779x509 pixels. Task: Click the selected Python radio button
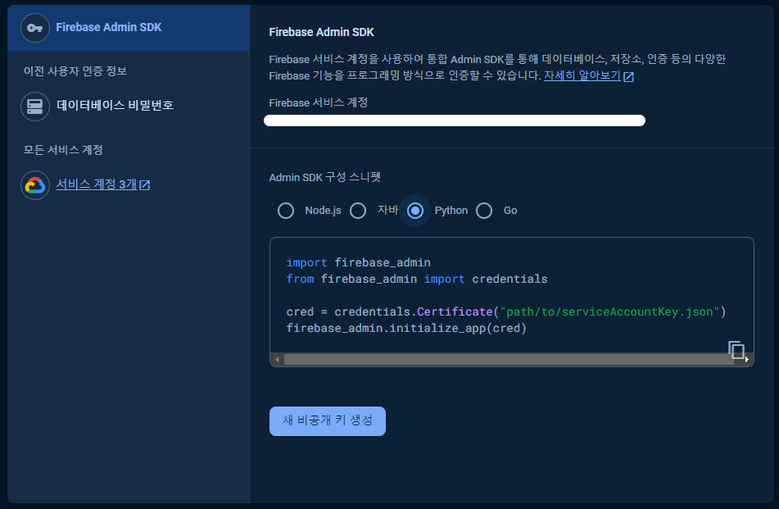pyautogui.click(x=415, y=211)
